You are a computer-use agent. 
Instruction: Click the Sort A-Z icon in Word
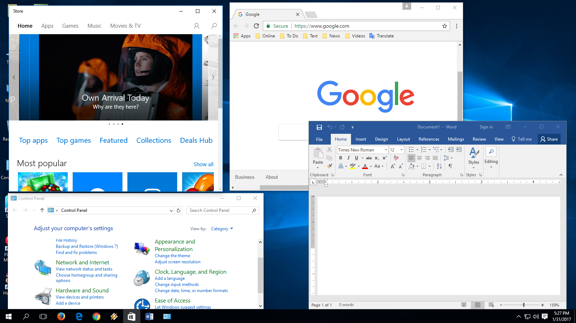click(x=439, y=166)
